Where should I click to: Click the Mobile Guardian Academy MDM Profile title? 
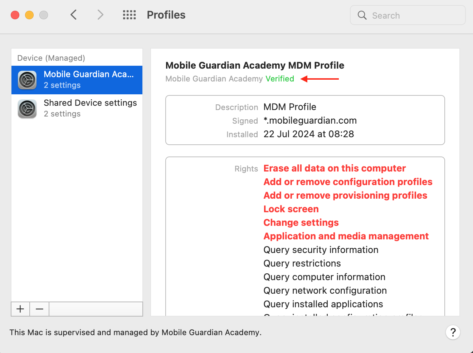(x=255, y=65)
